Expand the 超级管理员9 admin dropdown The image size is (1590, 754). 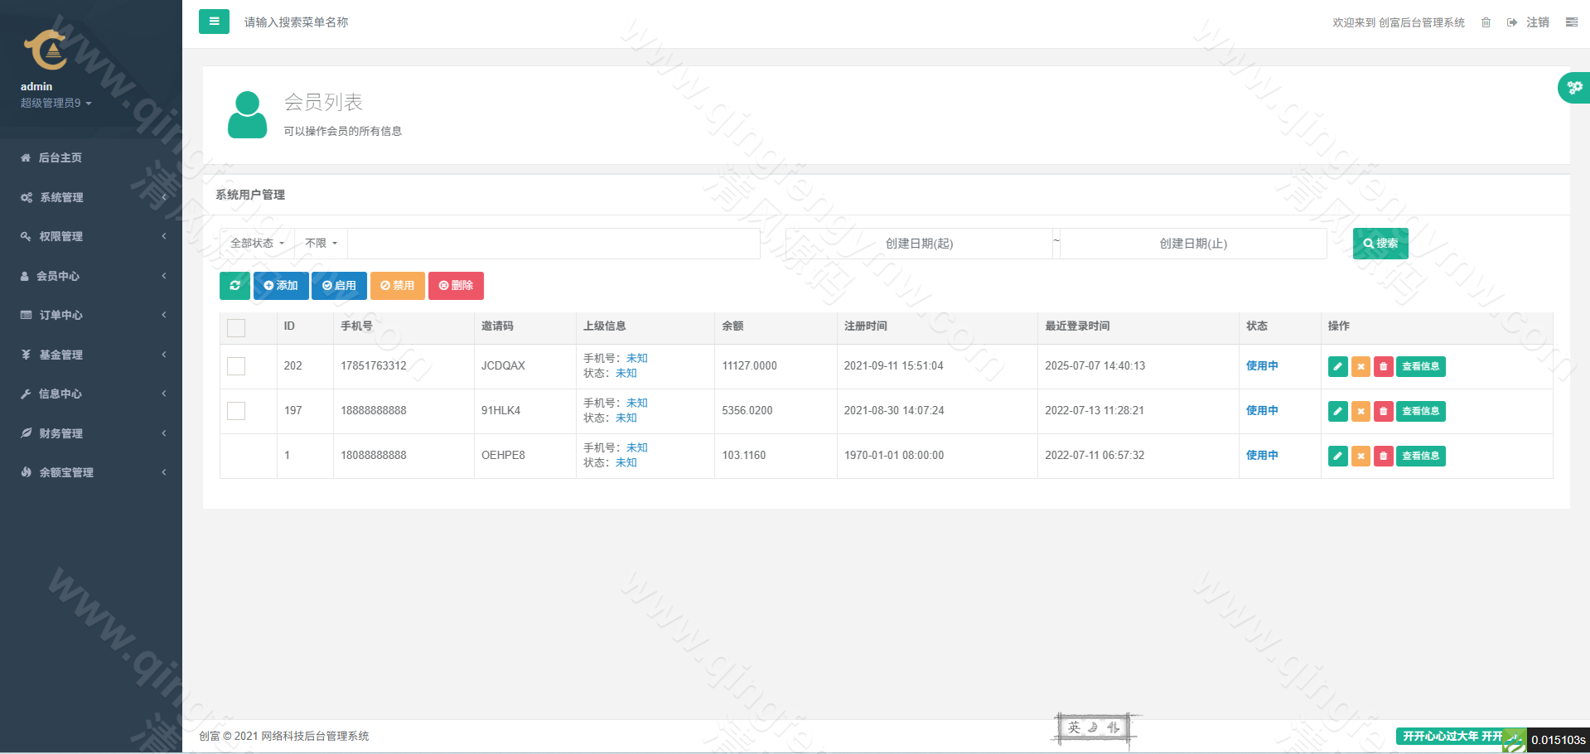pyautogui.click(x=56, y=103)
